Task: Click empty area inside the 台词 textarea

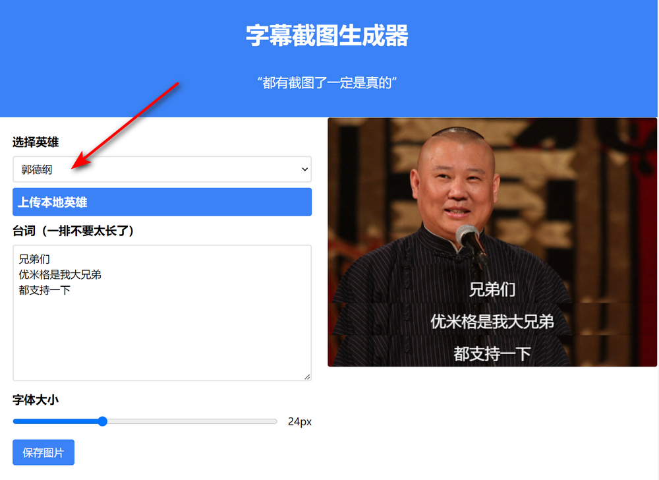Action: tap(161, 336)
